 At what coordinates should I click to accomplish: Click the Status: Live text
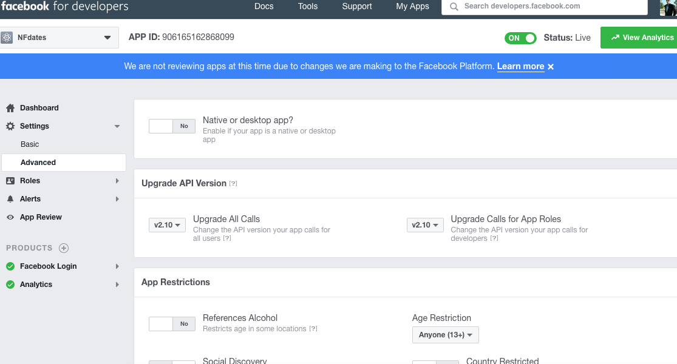point(567,38)
